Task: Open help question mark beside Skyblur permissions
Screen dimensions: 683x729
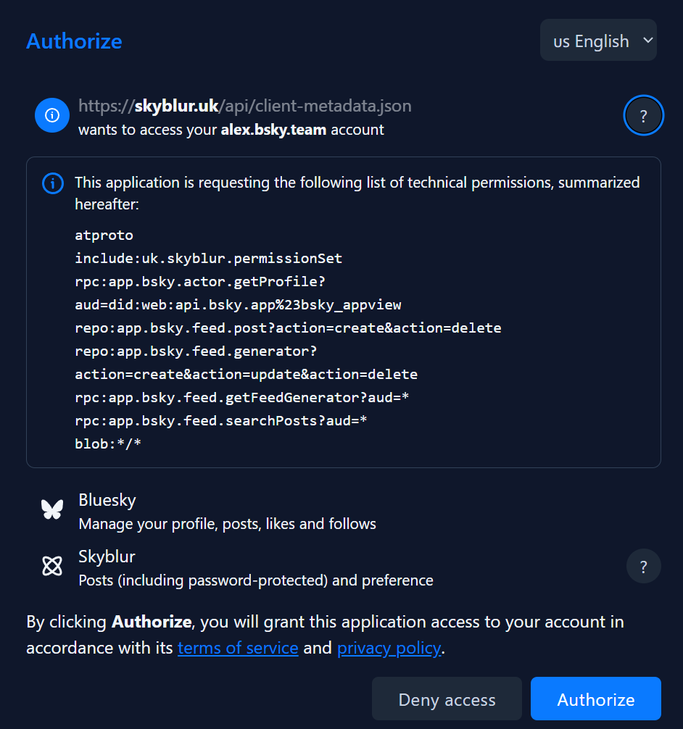Action: (x=643, y=567)
